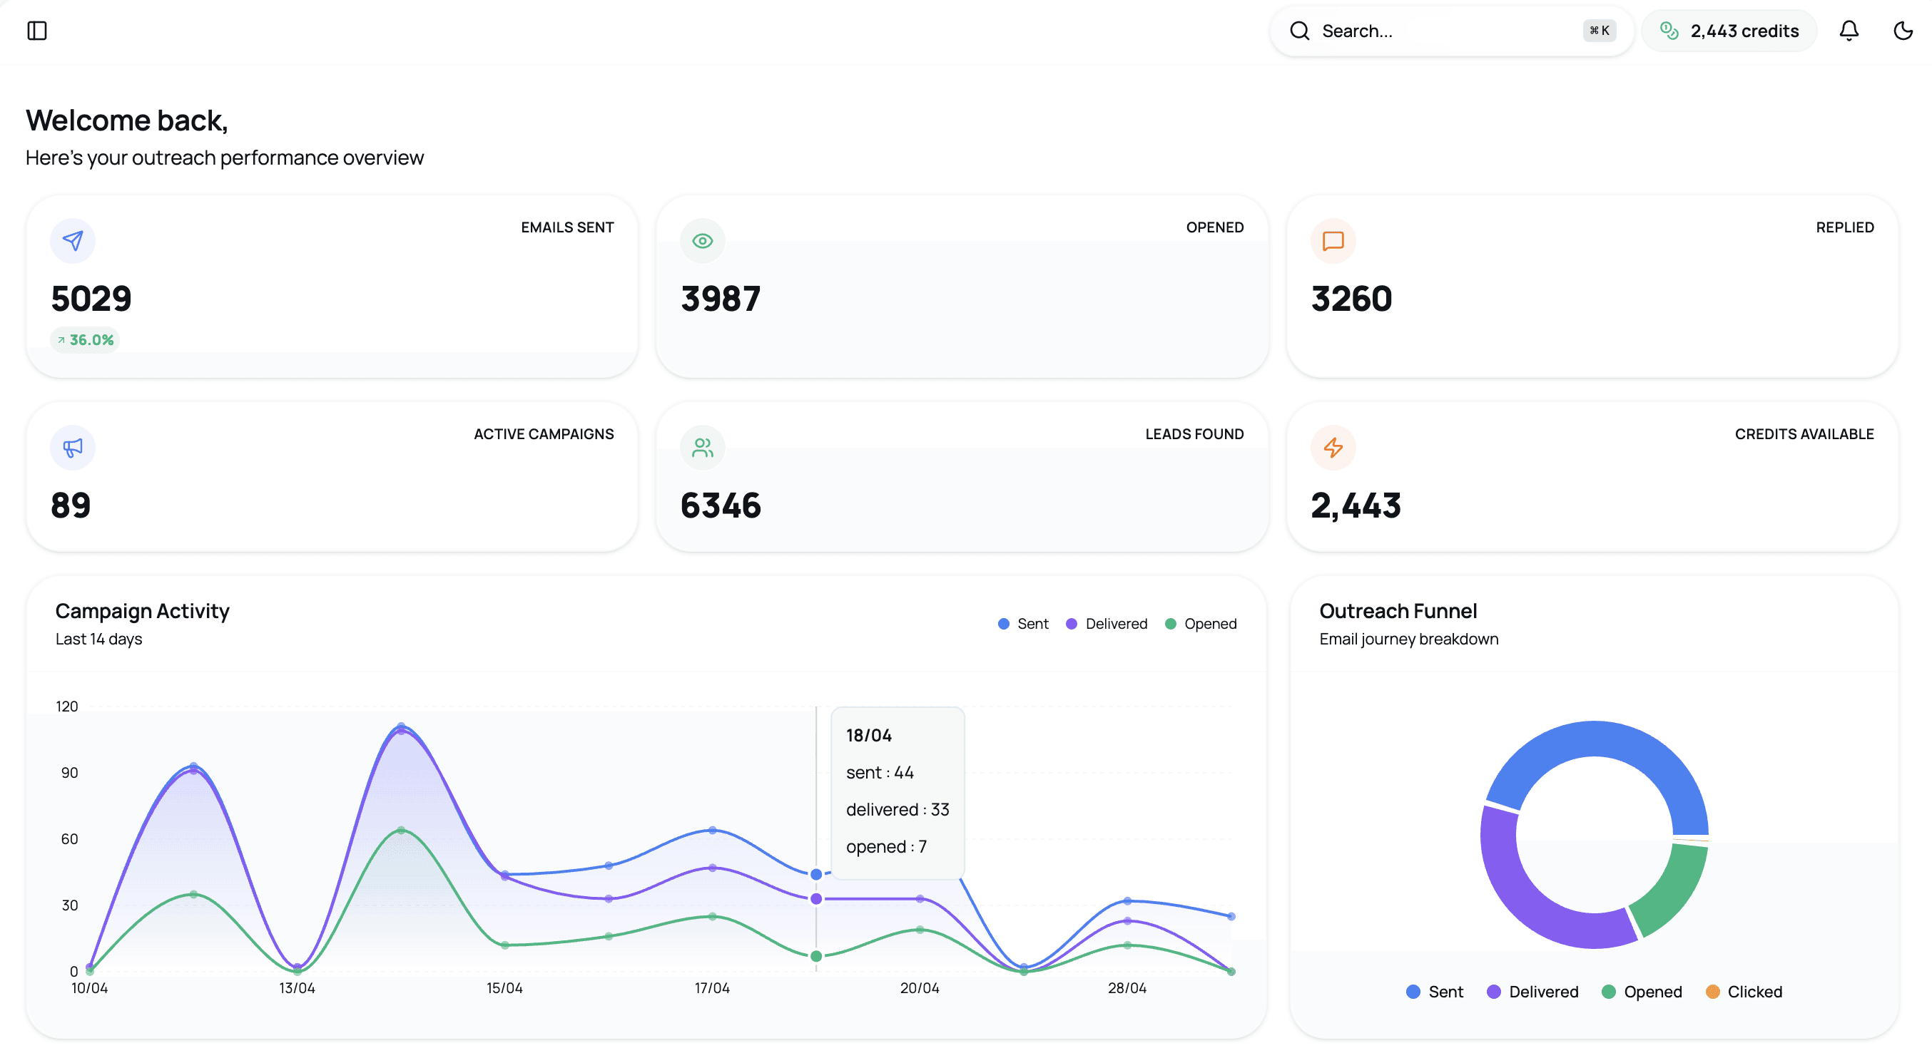Switch to dark mode moon icon

(x=1903, y=31)
